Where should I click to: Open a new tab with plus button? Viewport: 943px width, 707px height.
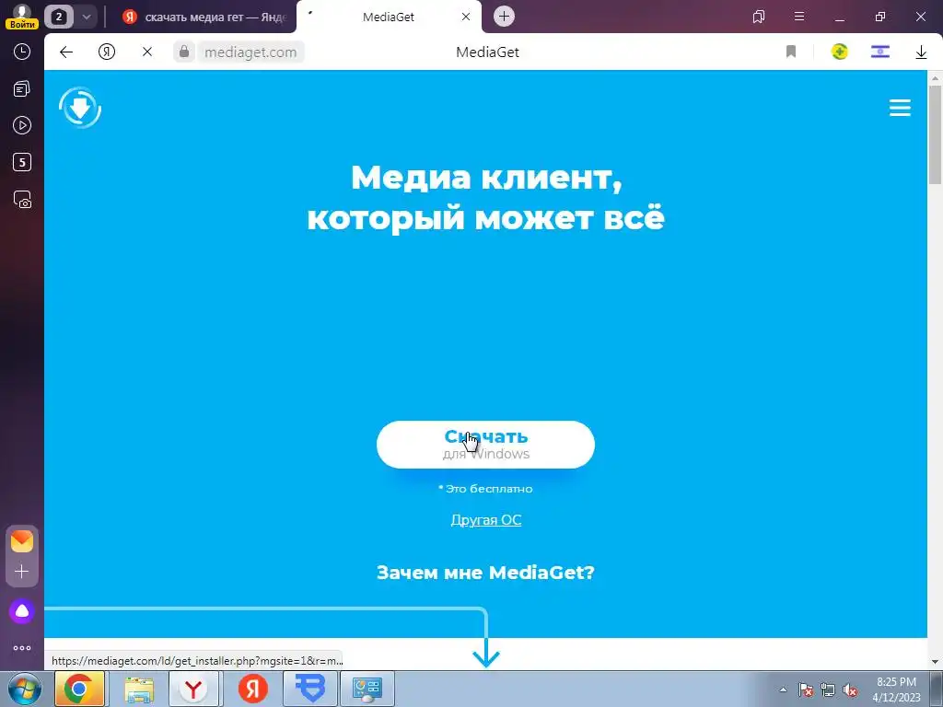tap(504, 17)
